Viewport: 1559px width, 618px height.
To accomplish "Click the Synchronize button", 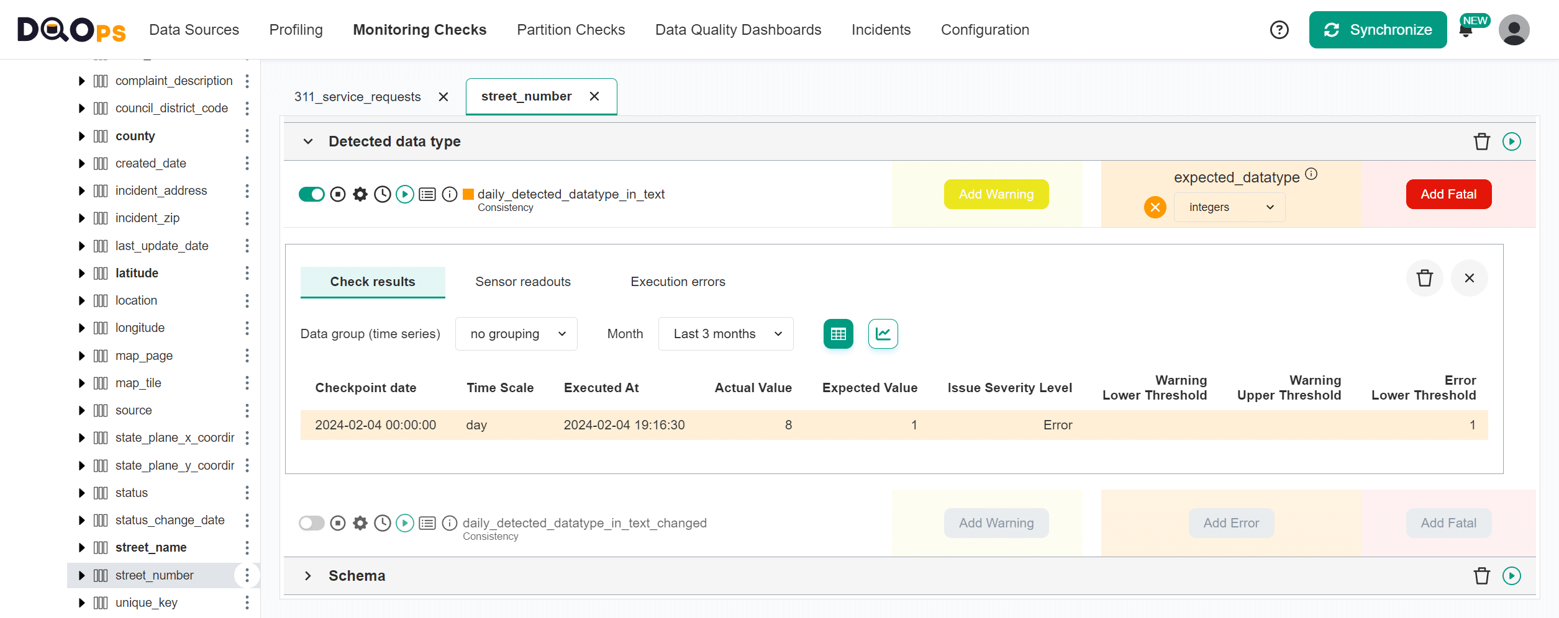I will click(1377, 30).
